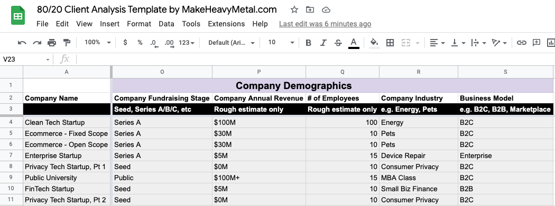Click the format as currency button
The height and width of the screenshot is (206, 555).
pyautogui.click(x=125, y=43)
